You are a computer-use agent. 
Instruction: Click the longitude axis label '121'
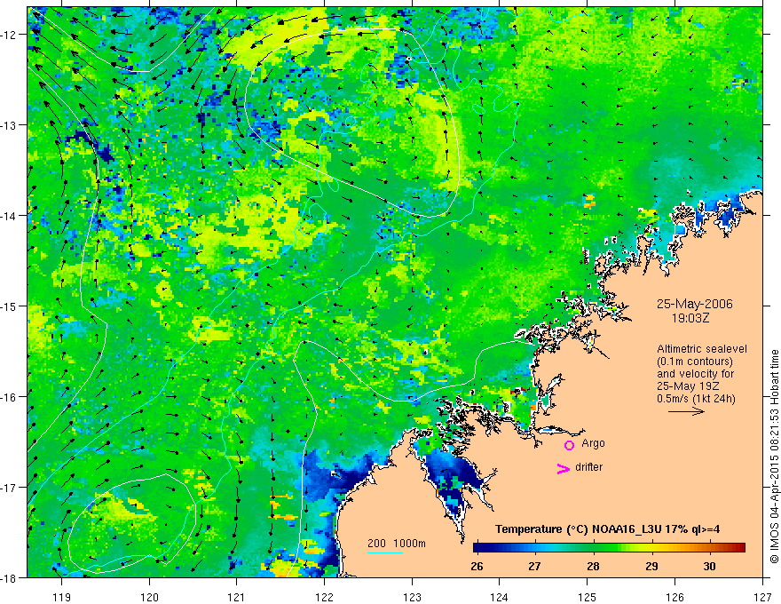[237, 597]
